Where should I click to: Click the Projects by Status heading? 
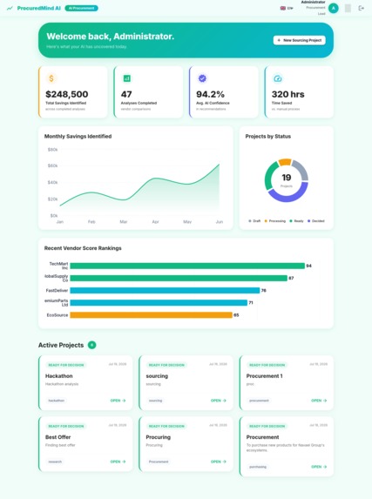267,136
